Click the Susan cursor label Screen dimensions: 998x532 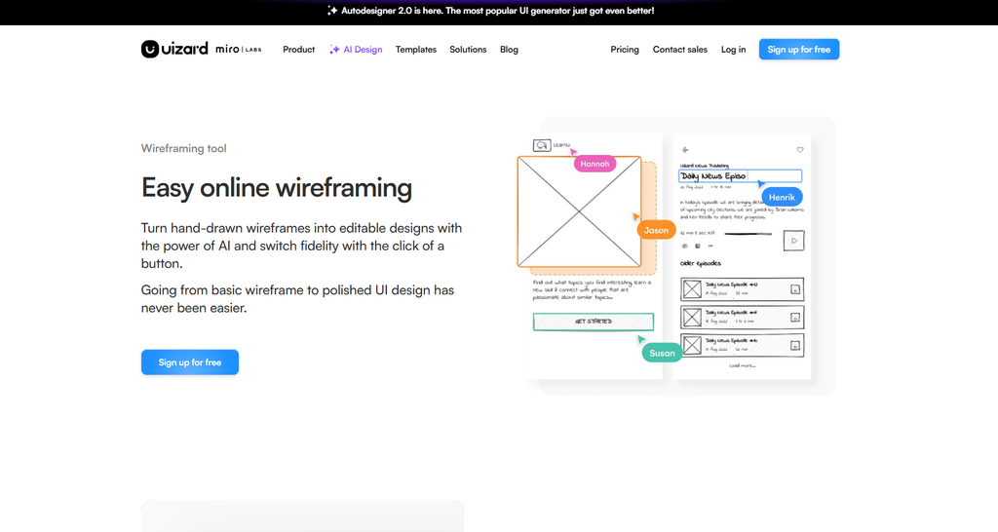point(662,353)
